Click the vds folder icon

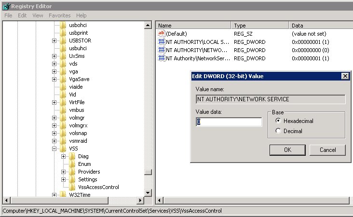click(63, 64)
